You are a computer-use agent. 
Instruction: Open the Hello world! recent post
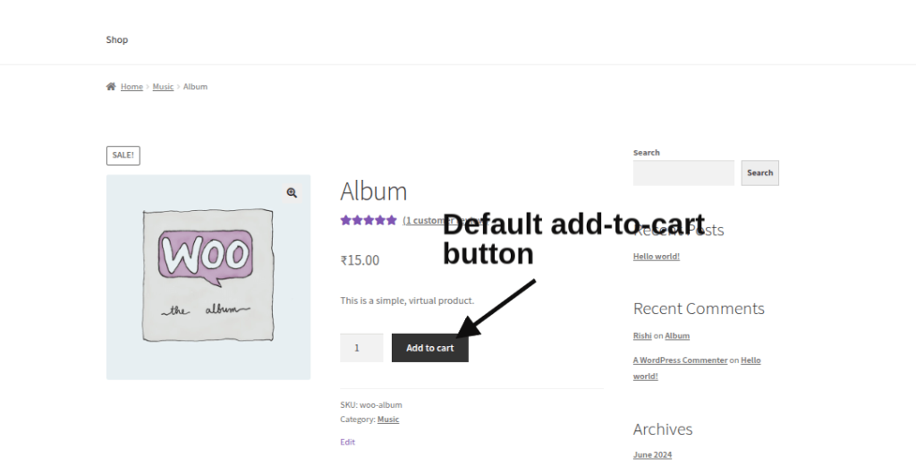click(656, 257)
